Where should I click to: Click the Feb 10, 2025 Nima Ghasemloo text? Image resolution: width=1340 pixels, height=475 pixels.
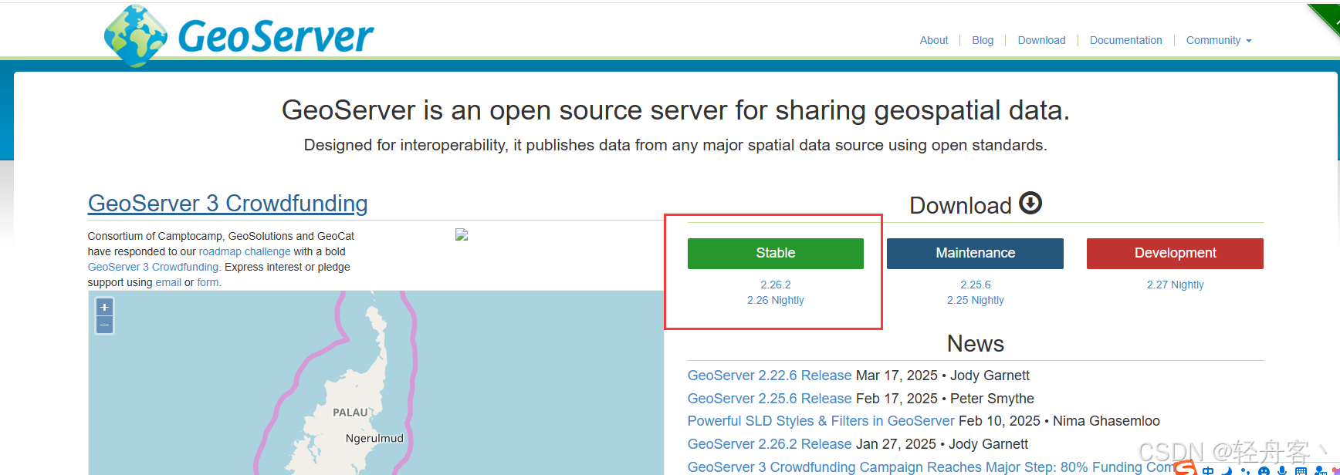pos(1059,421)
